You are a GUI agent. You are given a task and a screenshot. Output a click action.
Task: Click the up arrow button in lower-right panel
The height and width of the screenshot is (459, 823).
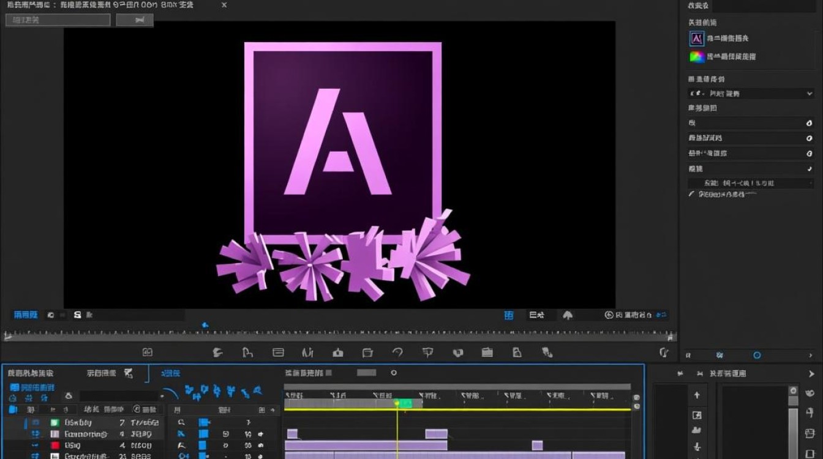pos(697,395)
